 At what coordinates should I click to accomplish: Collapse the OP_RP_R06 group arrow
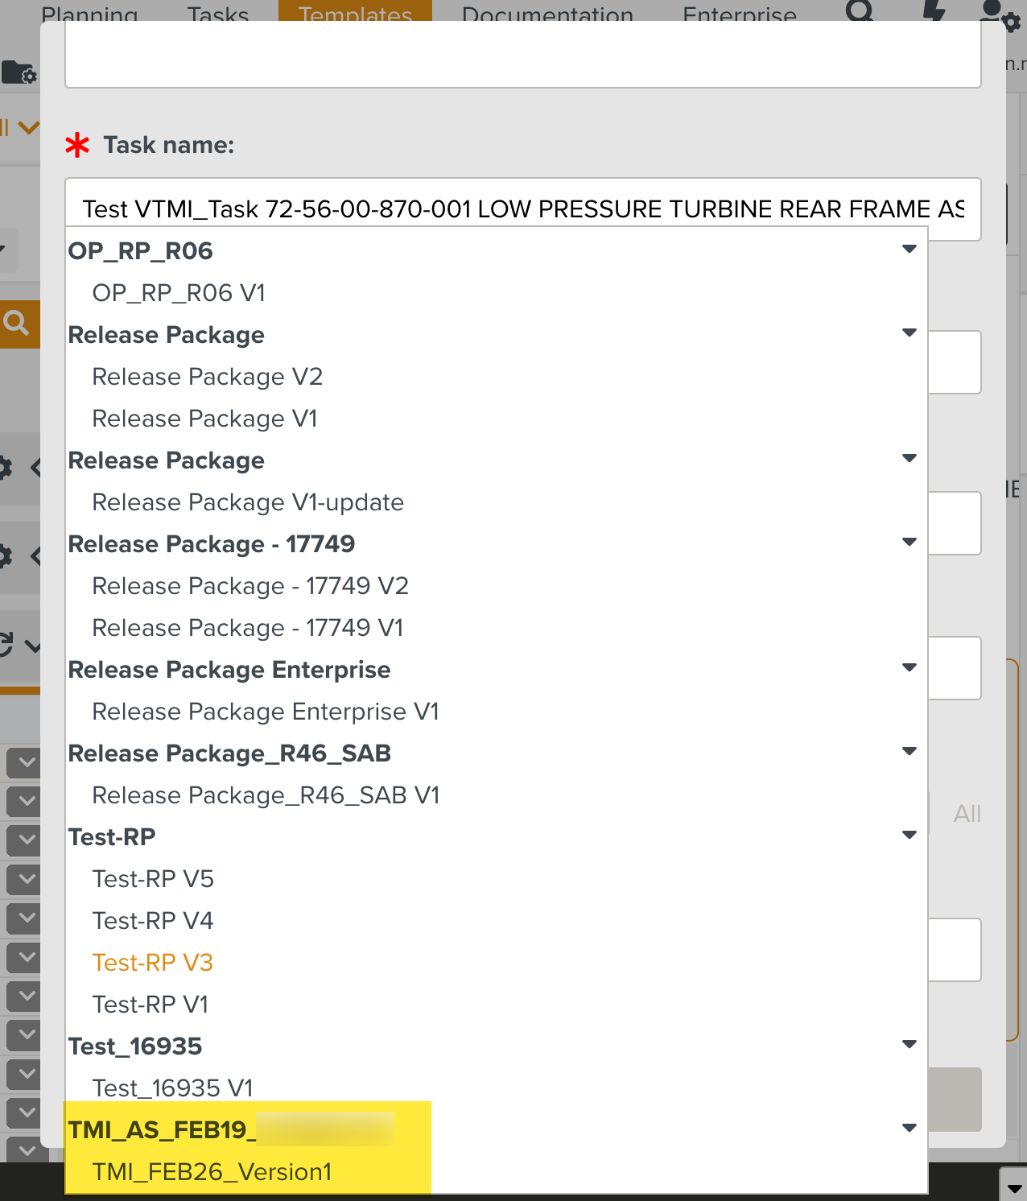pos(909,250)
